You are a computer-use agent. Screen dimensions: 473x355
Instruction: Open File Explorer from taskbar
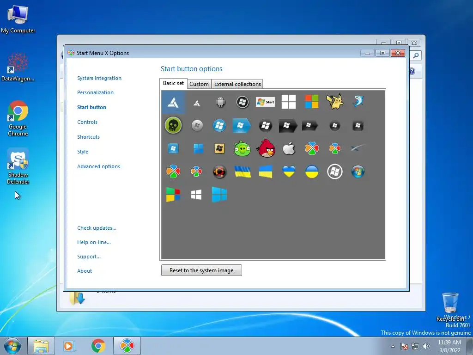click(41, 346)
